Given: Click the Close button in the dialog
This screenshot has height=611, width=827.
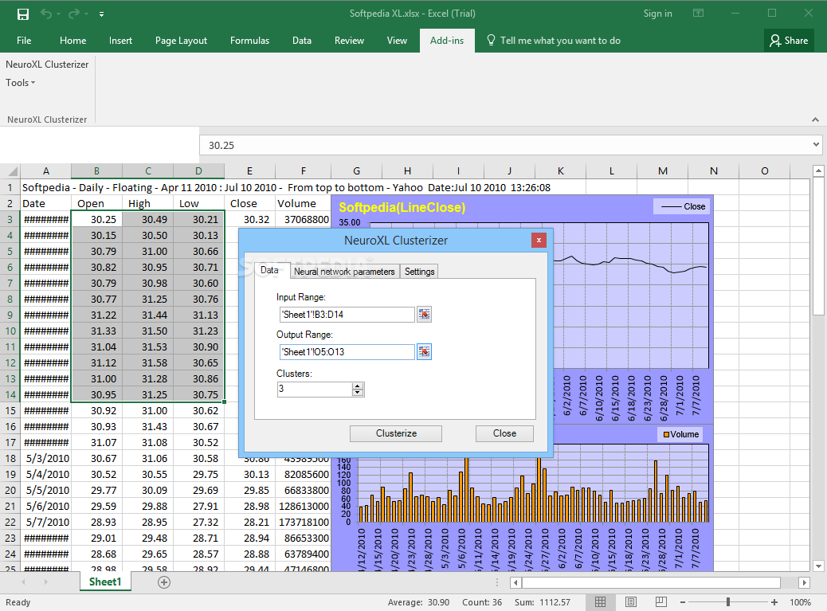Looking at the screenshot, I should [504, 433].
